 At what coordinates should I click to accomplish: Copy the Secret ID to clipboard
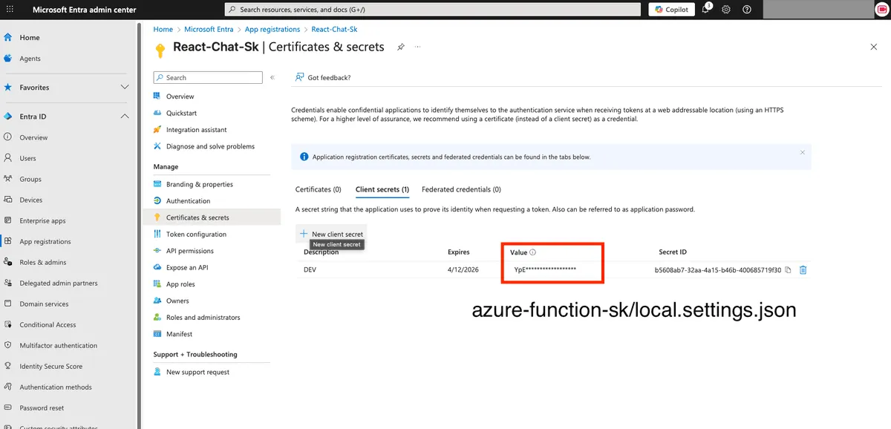pyautogui.click(x=789, y=270)
